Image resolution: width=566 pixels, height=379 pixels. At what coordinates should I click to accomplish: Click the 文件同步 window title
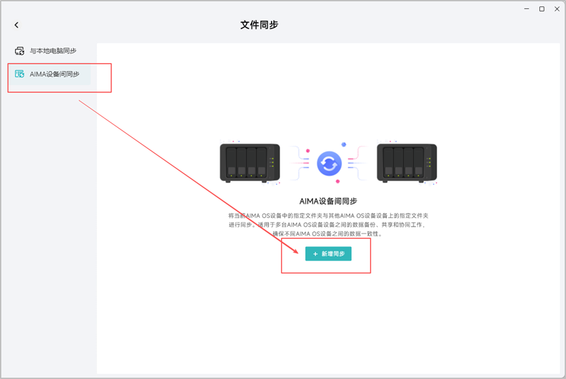pyautogui.click(x=259, y=25)
